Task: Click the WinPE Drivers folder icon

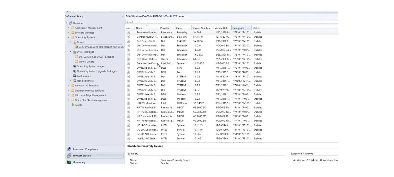Action: (x=77, y=62)
